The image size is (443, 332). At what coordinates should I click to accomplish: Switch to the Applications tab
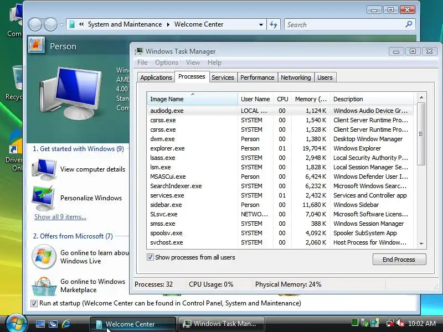156,77
